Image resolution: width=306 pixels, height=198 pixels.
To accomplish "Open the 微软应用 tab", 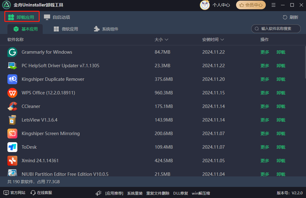I will (x=66, y=29).
